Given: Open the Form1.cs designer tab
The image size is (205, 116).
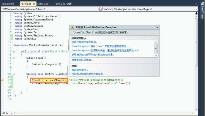Looking at the screenshot, I should pos(63,4).
